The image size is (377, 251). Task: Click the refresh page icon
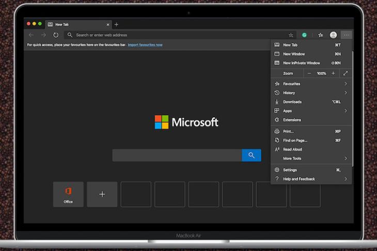pyautogui.click(x=56, y=35)
